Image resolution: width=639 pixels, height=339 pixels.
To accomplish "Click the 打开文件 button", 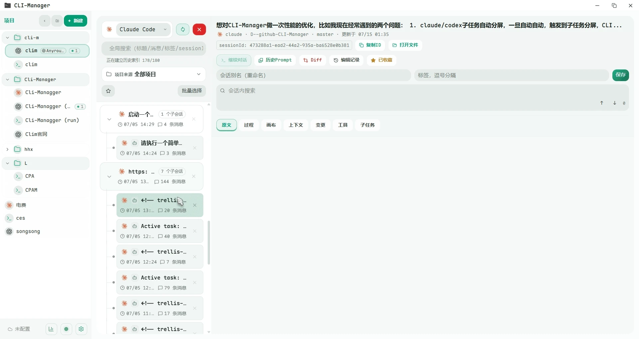I will 405,45.
